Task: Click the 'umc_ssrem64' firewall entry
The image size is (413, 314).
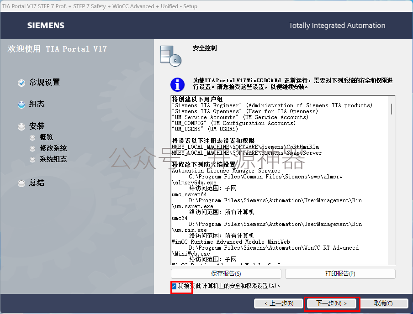Action: pyautogui.click(x=189, y=194)
